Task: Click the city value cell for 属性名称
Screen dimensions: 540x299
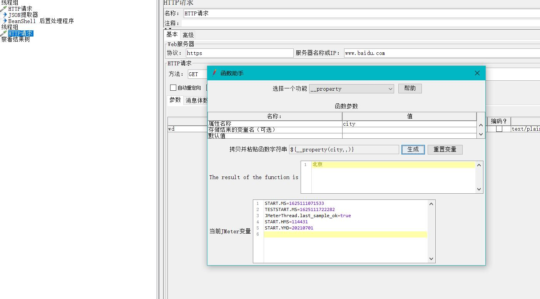Action: [x=410, y=124]
